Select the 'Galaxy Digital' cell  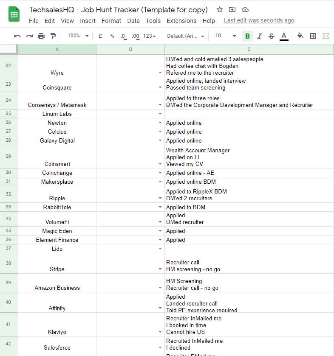click(x=57, y=140)
